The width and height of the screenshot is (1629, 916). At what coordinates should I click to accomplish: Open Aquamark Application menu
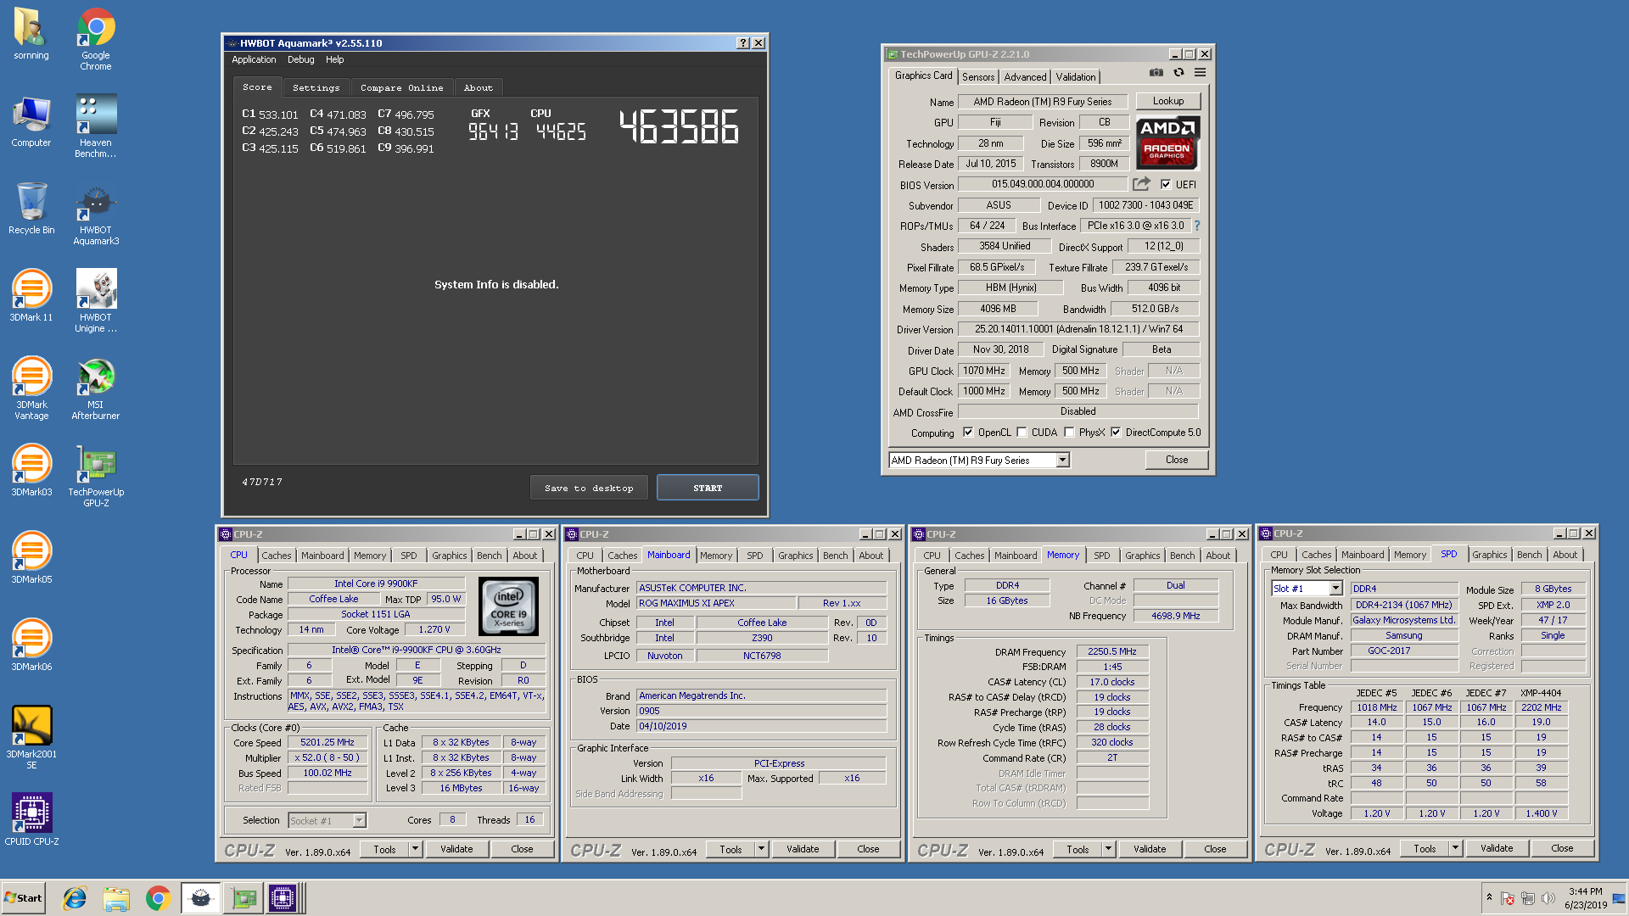click(x=254, y=59)
